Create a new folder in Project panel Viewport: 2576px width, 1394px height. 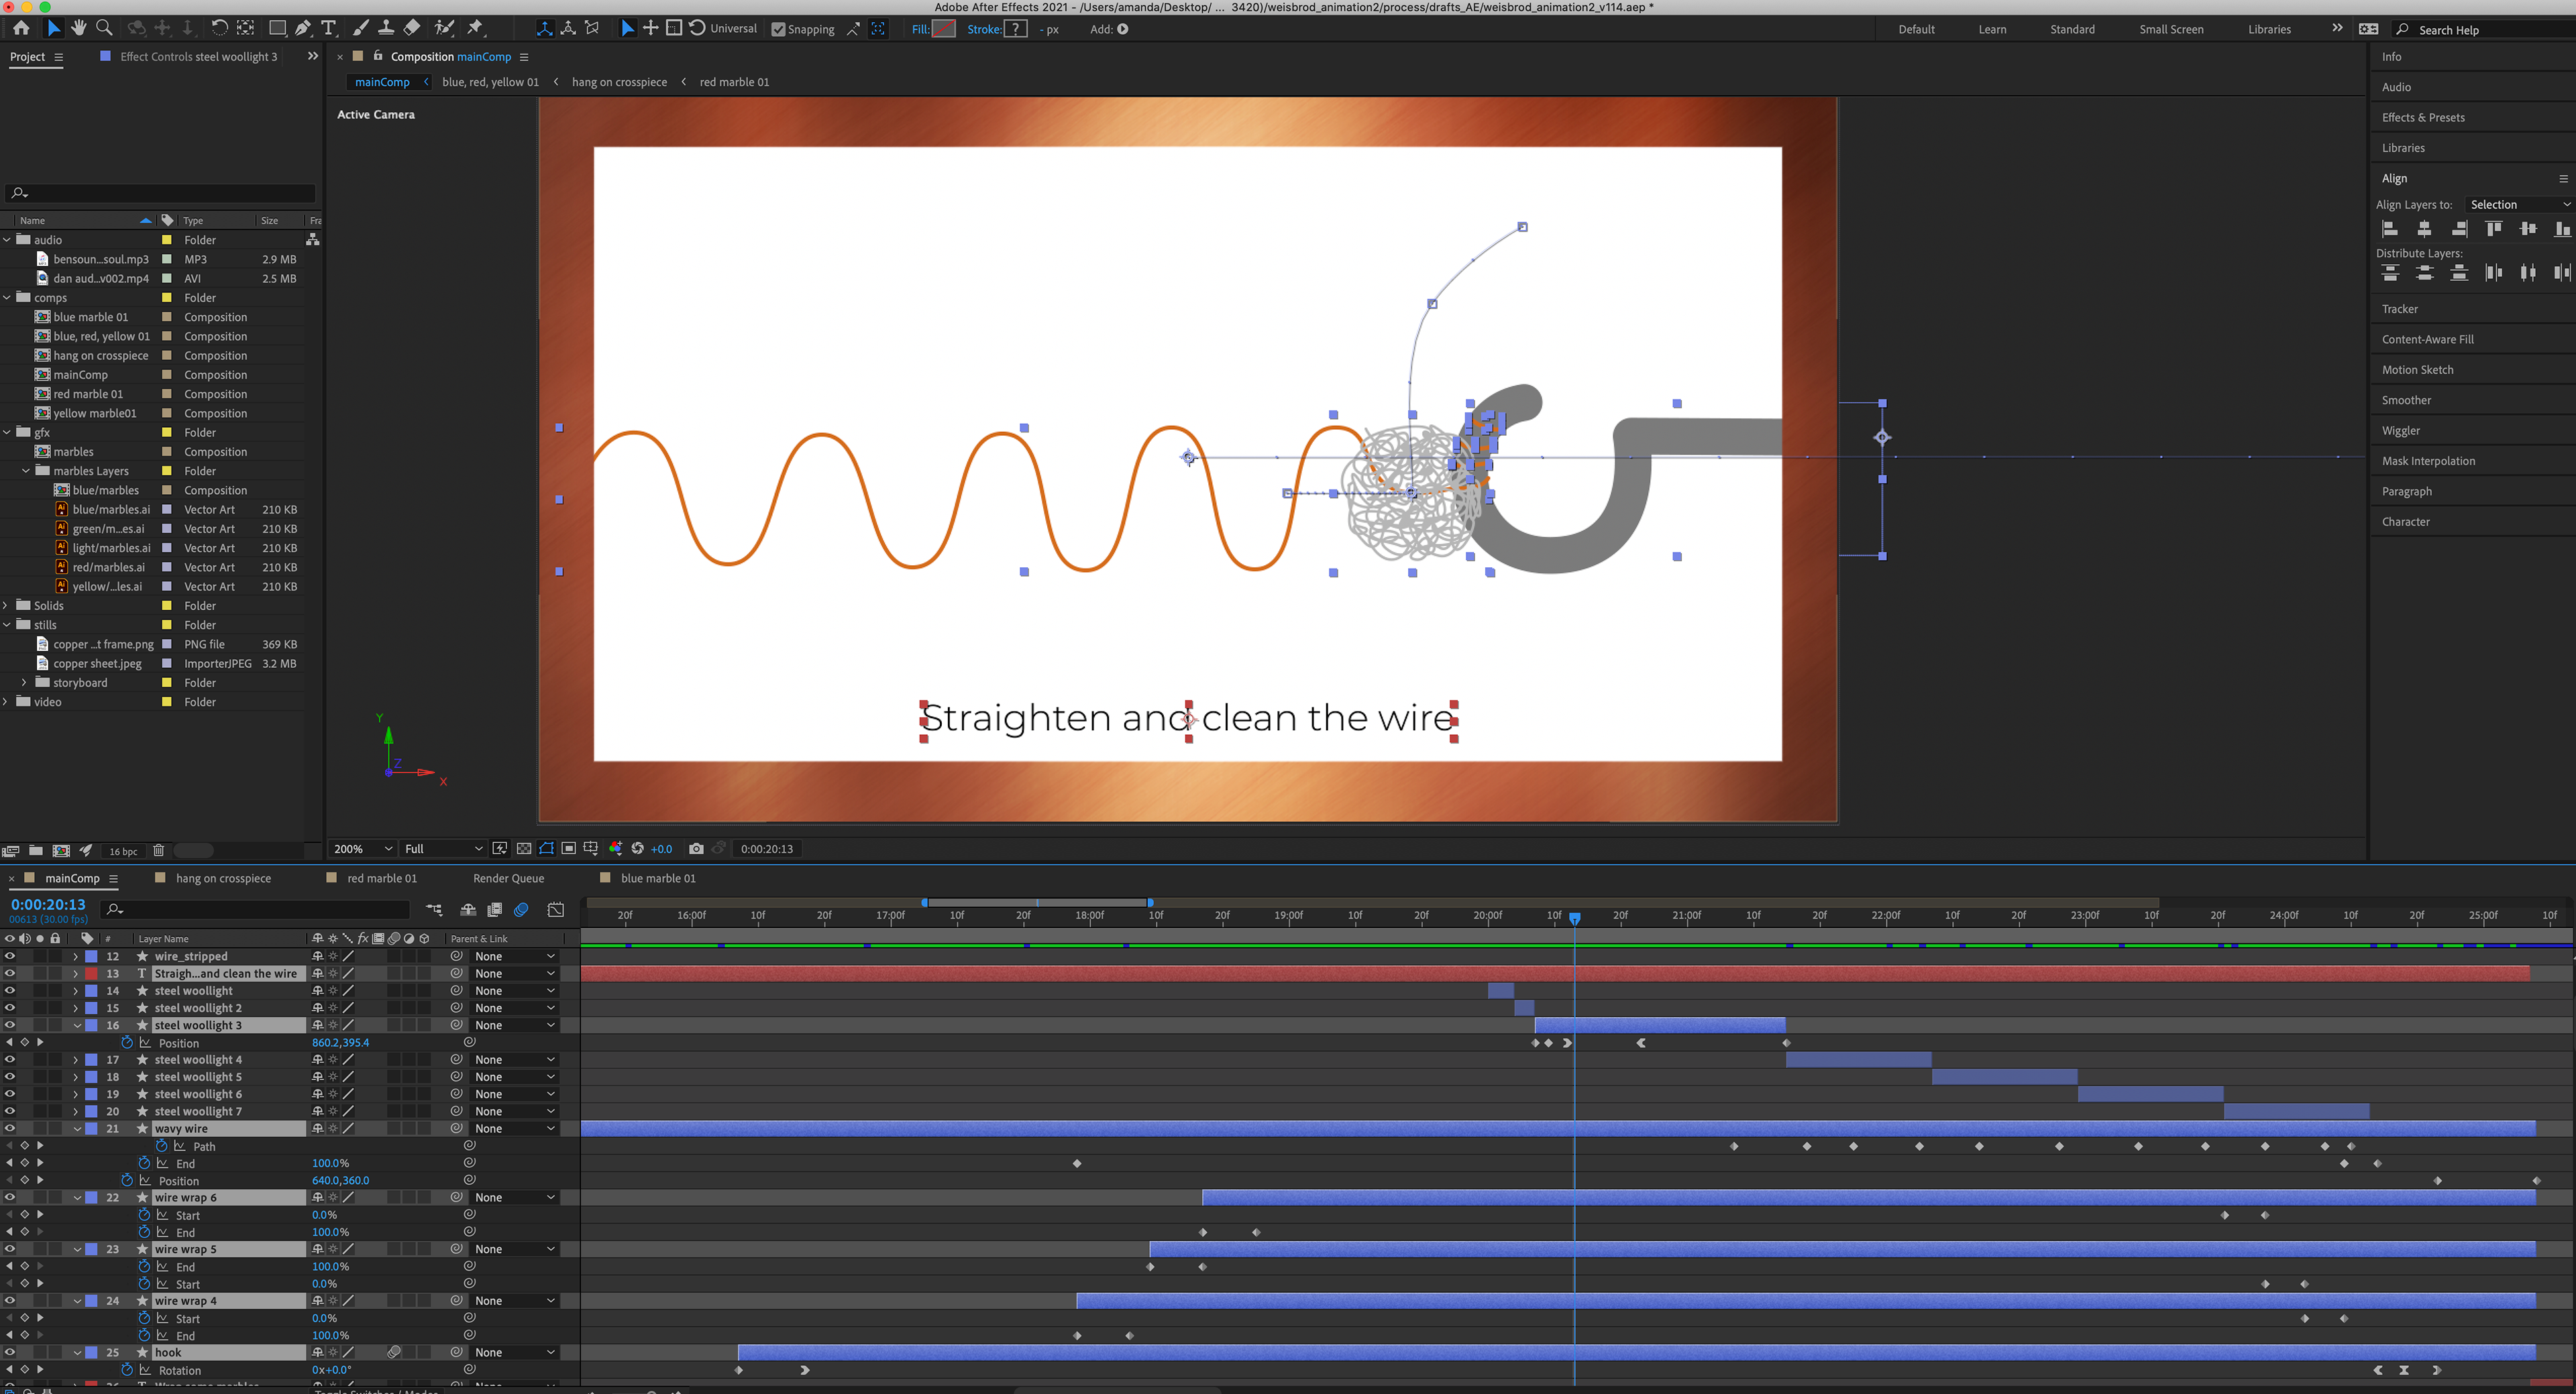point(36,850)
